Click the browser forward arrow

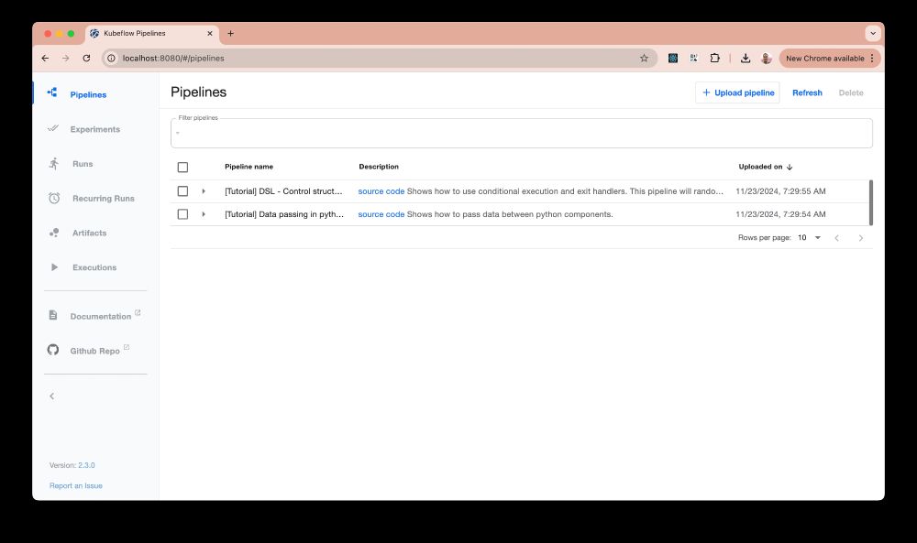coord(65,59)
